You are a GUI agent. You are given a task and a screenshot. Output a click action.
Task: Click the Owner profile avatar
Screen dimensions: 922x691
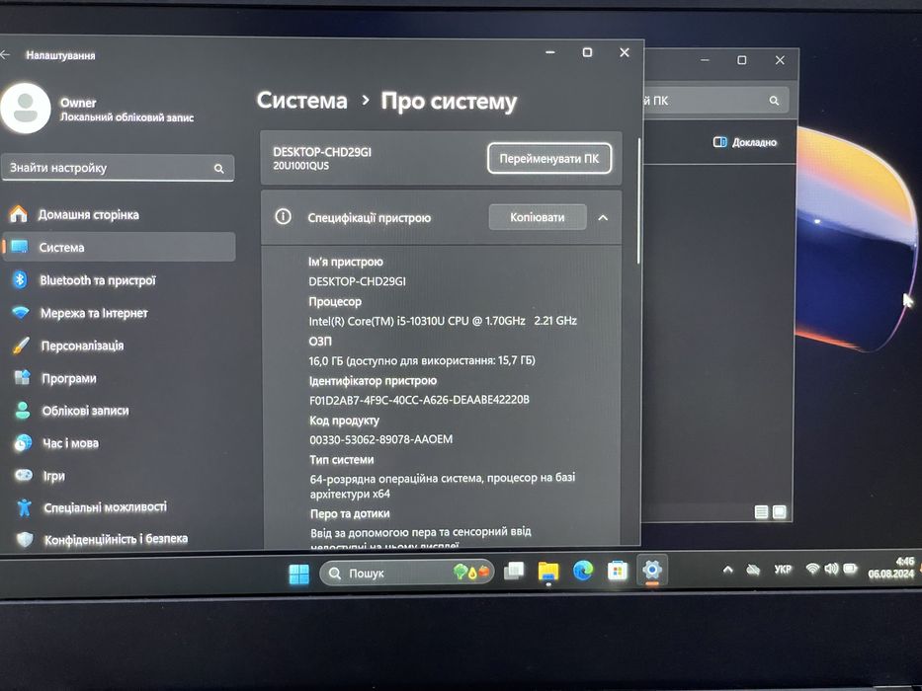pos(26,109)
